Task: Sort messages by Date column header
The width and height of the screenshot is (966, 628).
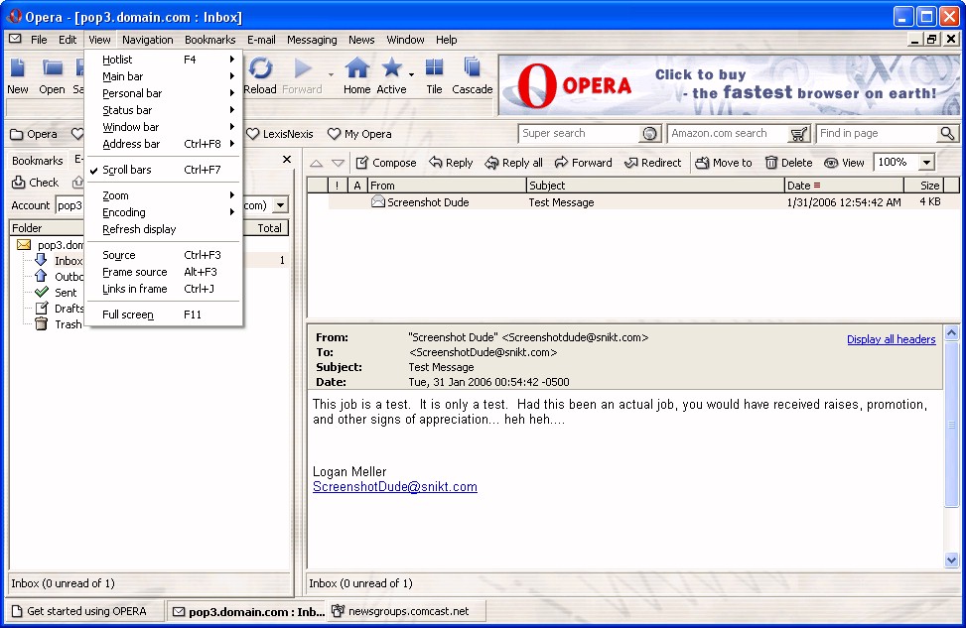Action: (844, 186)
